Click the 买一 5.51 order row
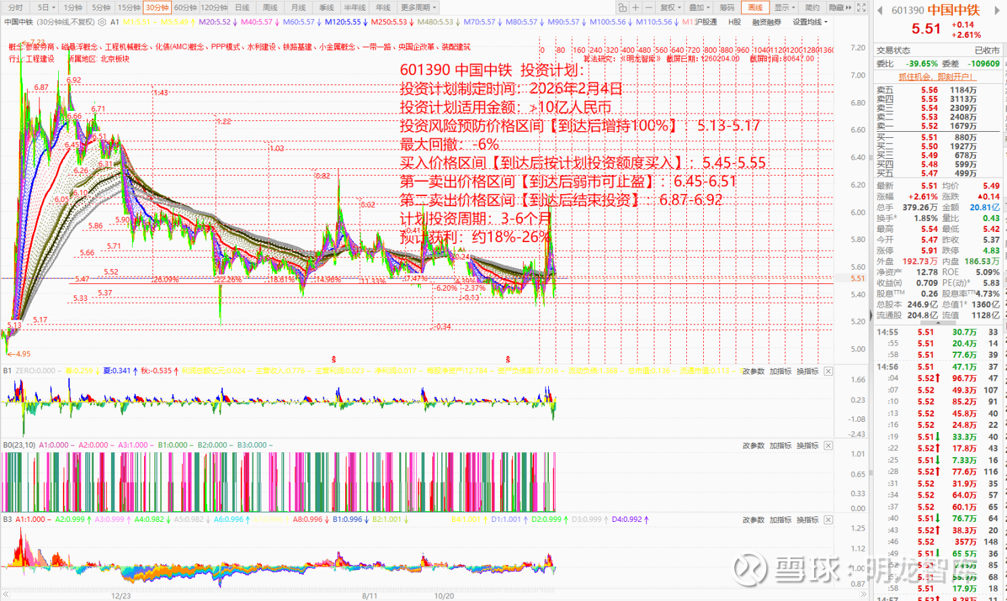 937,137
